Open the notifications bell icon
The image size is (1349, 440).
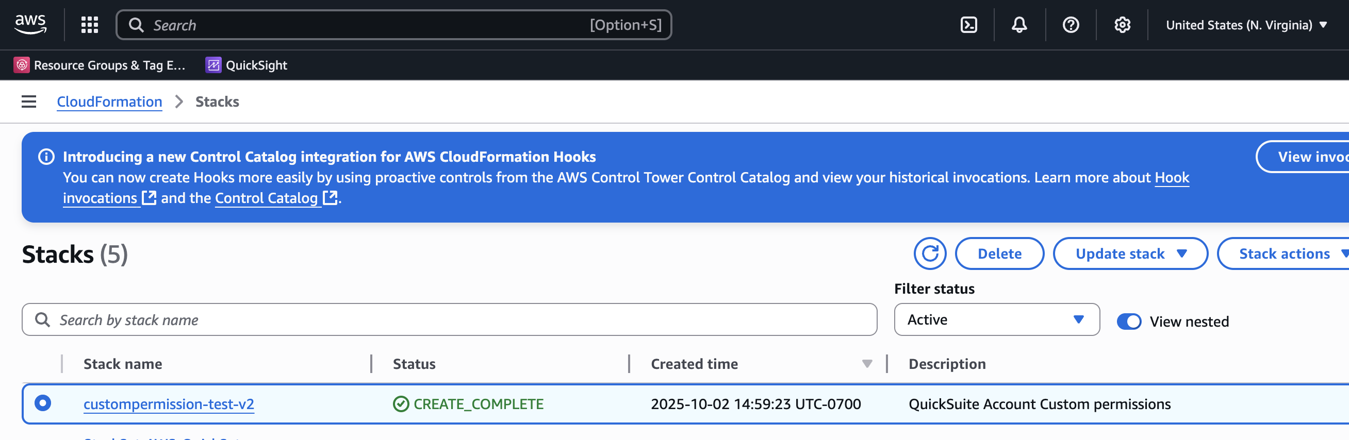coord(1018,25)
